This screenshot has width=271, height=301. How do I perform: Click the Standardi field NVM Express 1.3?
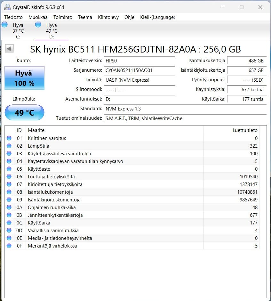pos(185,109)
